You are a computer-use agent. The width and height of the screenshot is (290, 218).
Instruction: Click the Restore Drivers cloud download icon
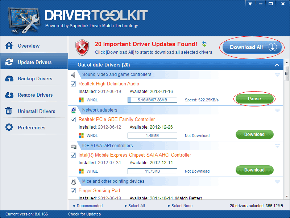pyautogui.click(x=9, y=95)
